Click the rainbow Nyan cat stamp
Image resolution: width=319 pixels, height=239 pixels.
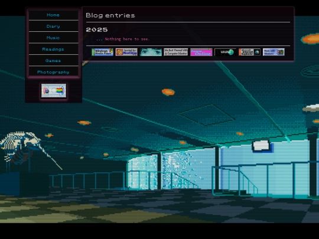(54, 91)
